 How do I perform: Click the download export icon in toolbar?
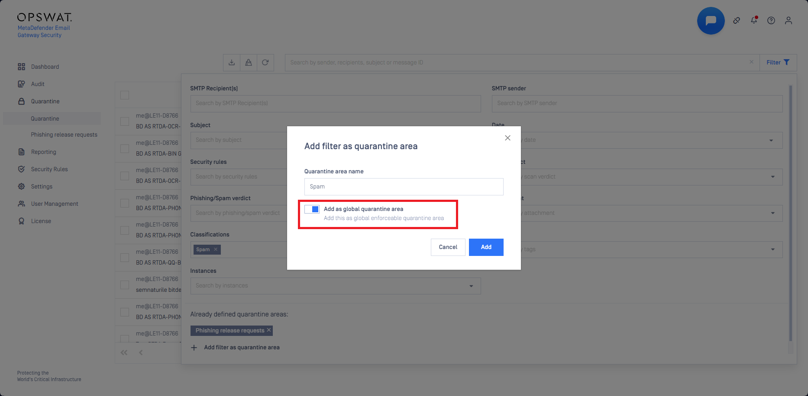(x=232, y=63)
